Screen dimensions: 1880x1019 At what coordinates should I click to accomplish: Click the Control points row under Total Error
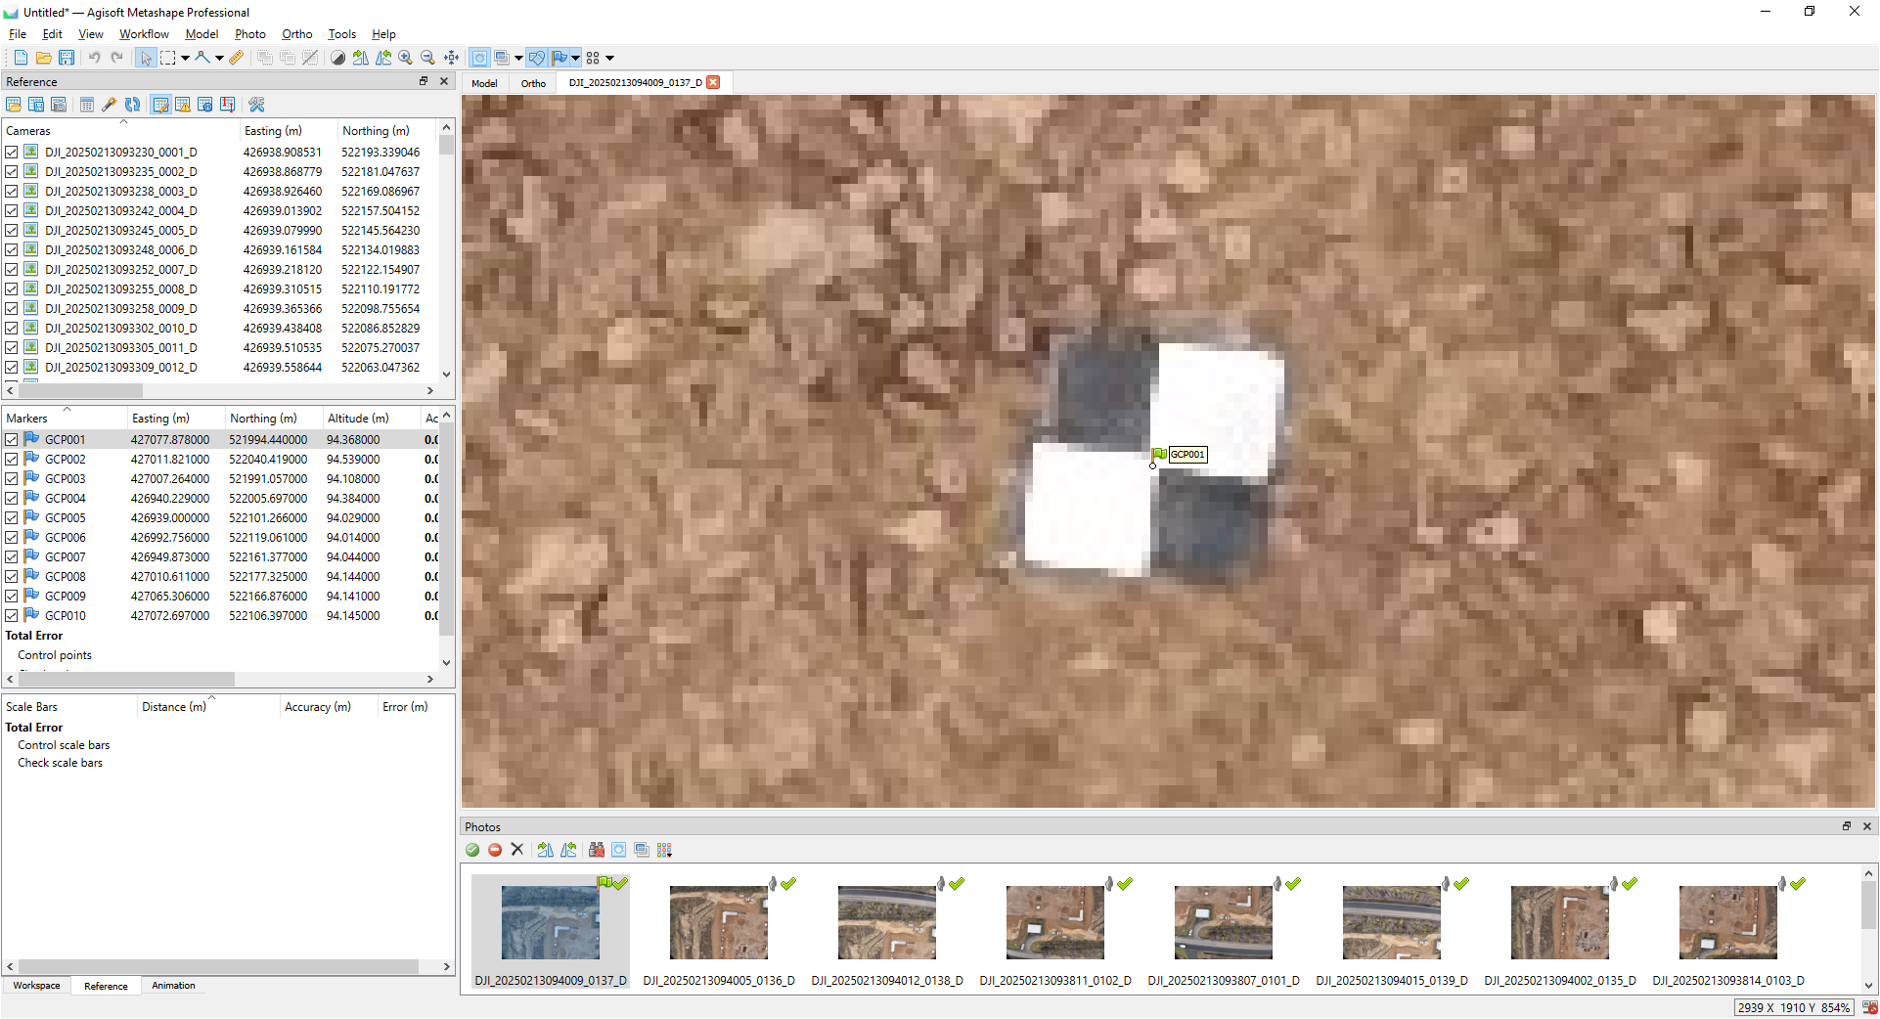click(54, 655)
